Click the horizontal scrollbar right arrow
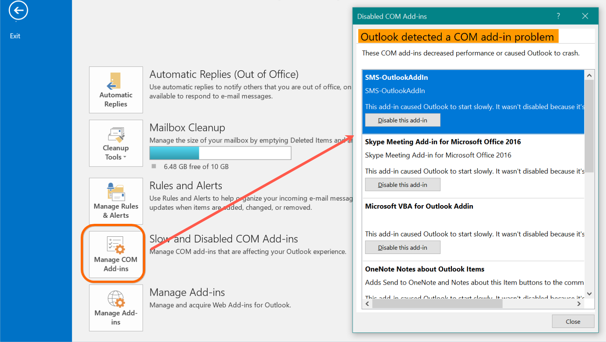 tap(579, 304)
